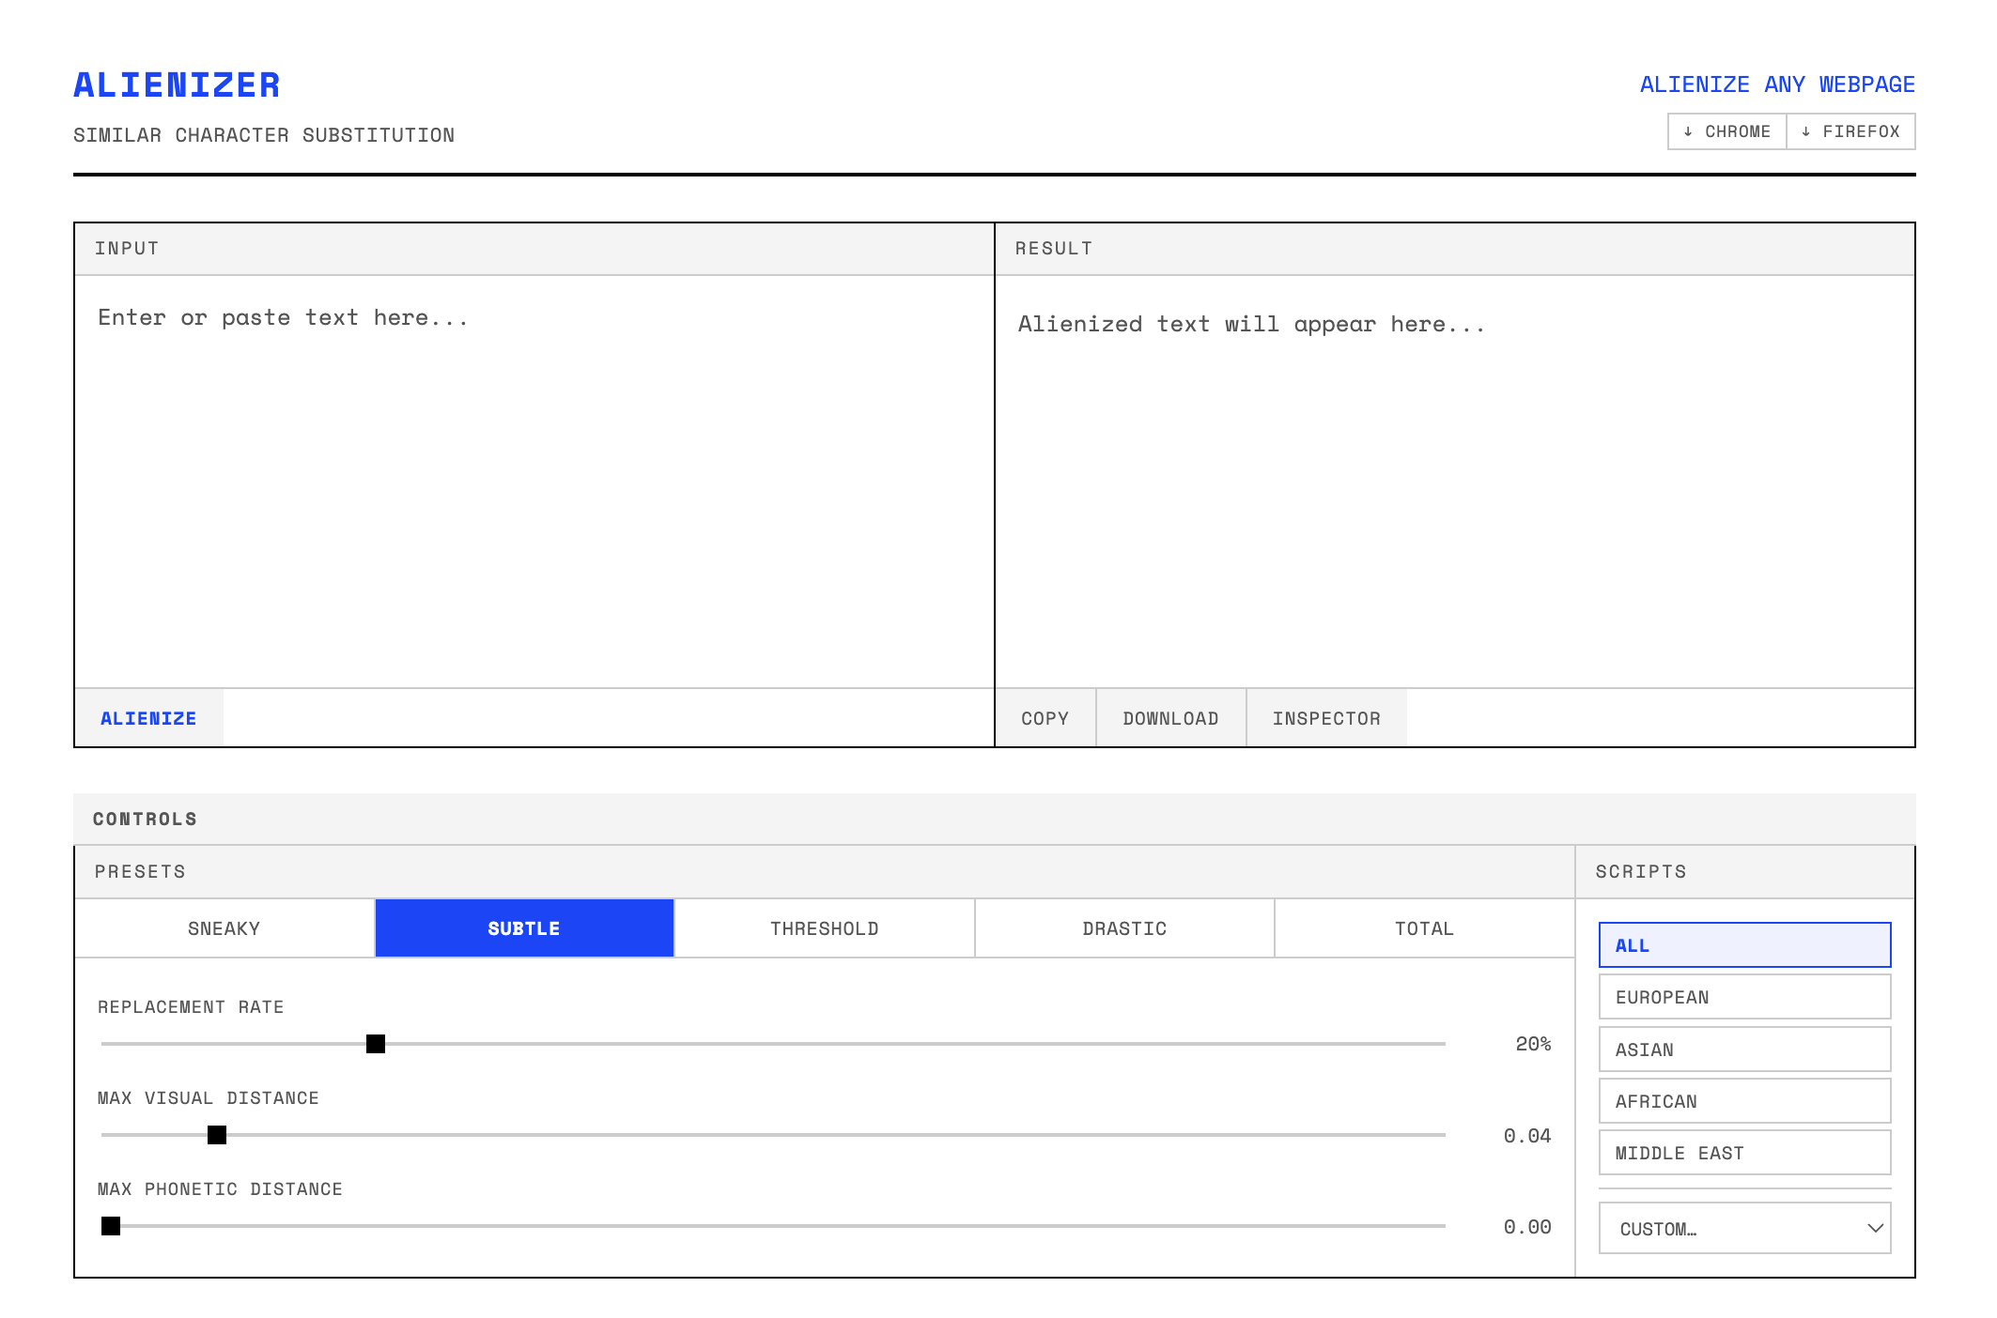Choose the Middle East scripts option
Screen dimensions: 1997x1318
[1744, 1153]
